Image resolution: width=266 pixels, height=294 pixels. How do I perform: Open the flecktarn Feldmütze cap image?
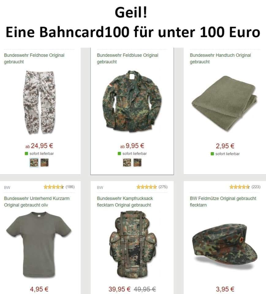coord(225,243)
